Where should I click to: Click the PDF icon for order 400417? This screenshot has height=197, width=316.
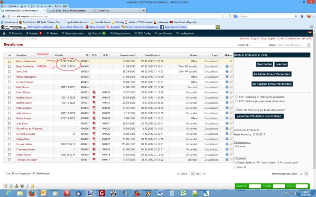(x=94, y=160)
